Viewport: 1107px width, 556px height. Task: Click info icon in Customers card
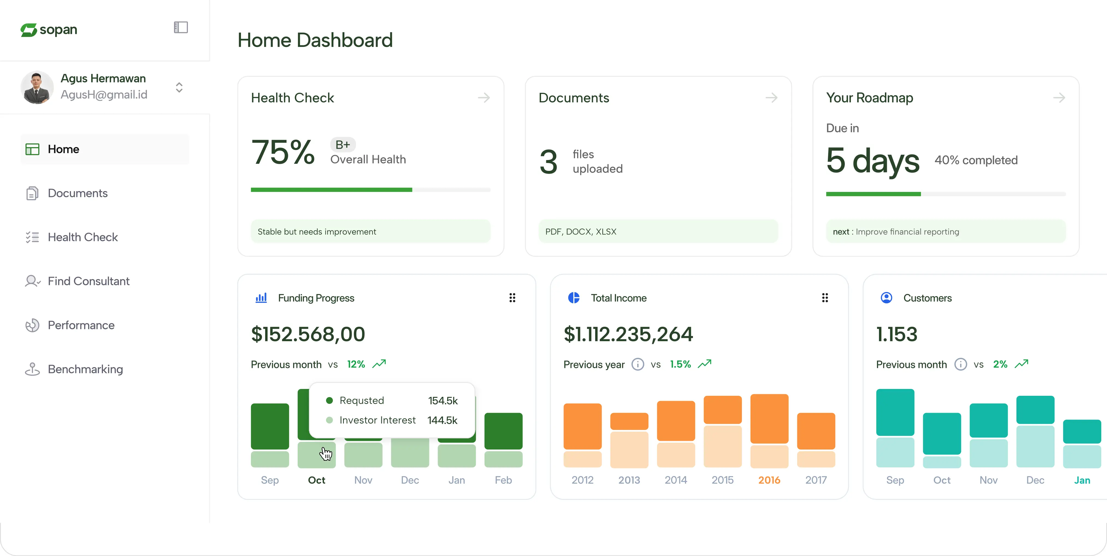pyautogui.click(x=961, y=364)
